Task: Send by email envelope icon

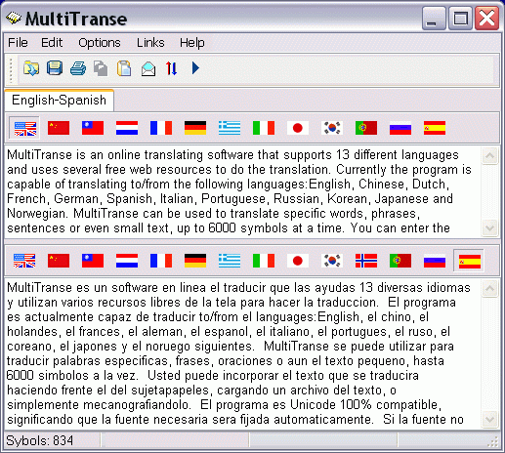Action: point(148,68)
